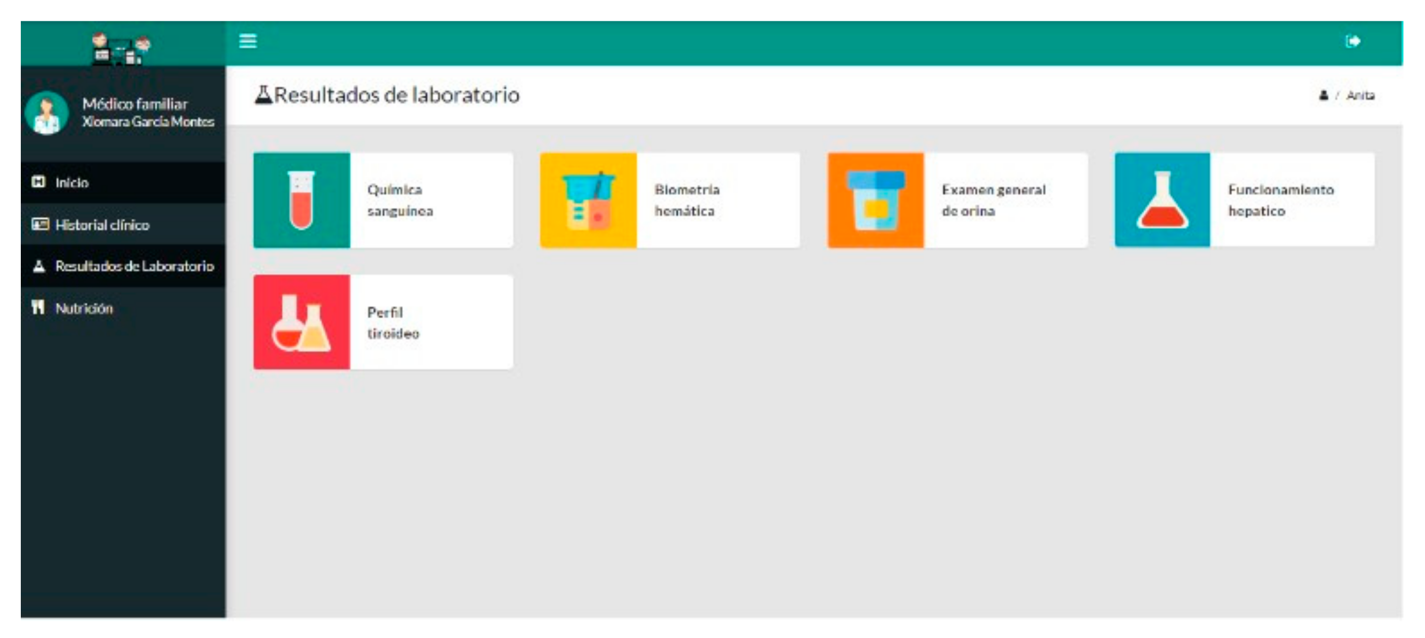The width and height of the screenshot is (1425, 638).
Task: Click the red flask icon on blue tile
Action: (x=1162, y=200)
